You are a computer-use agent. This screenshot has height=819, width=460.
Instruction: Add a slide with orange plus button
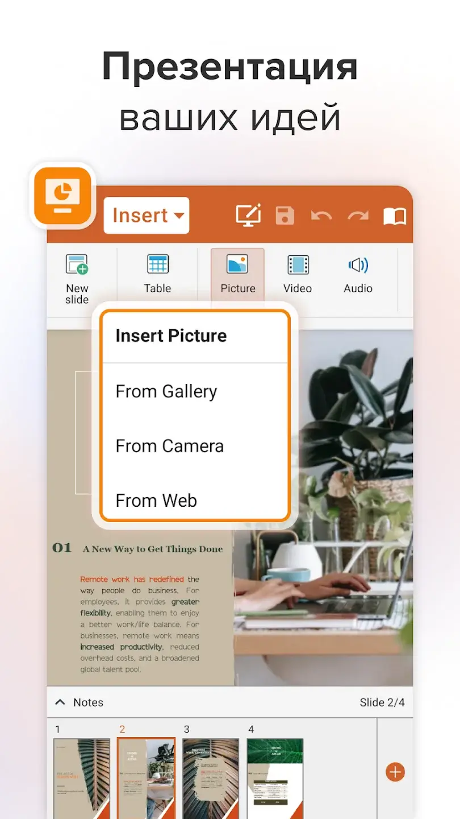395,772
